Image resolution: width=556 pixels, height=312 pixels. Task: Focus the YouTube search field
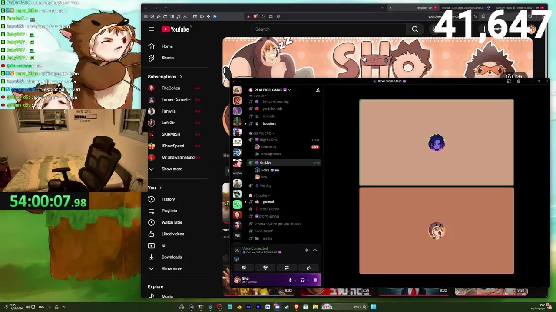pos(328,29)
